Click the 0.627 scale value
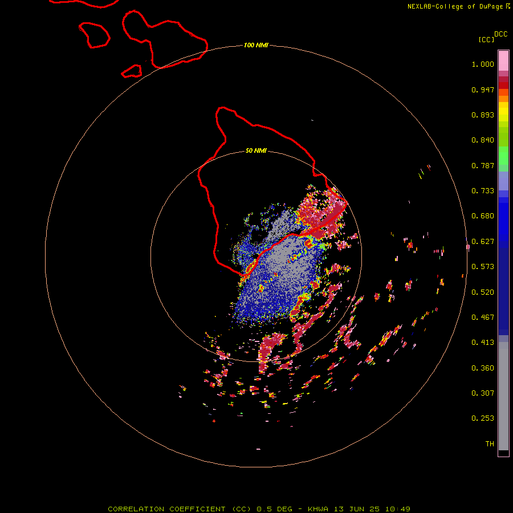This screenshot has width=513, height=513. click(x=483, y=242)
